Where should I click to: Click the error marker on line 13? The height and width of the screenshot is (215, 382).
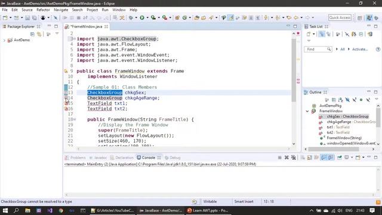66,93
